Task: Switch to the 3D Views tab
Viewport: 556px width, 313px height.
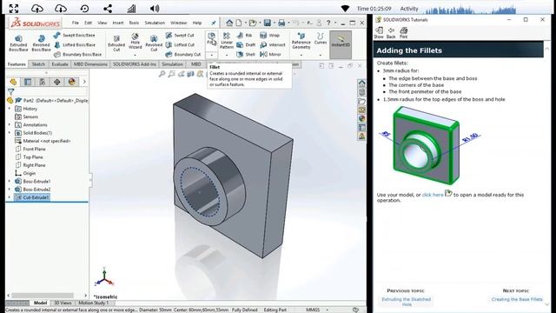Action: pos(63,303)
